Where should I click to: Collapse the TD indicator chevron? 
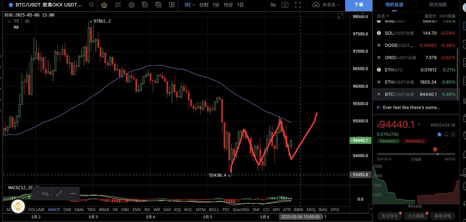[x=10, y=21]
